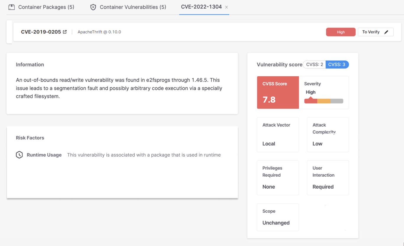Click the Privileges Required None card

coord(278,178)
